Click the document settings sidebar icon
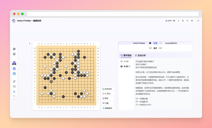212x128 pixels. [14, 54]
